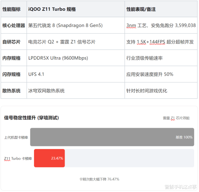Select the UFS 4.1 cell
Viewport: 199px width, 192px height.
point(36,74)
